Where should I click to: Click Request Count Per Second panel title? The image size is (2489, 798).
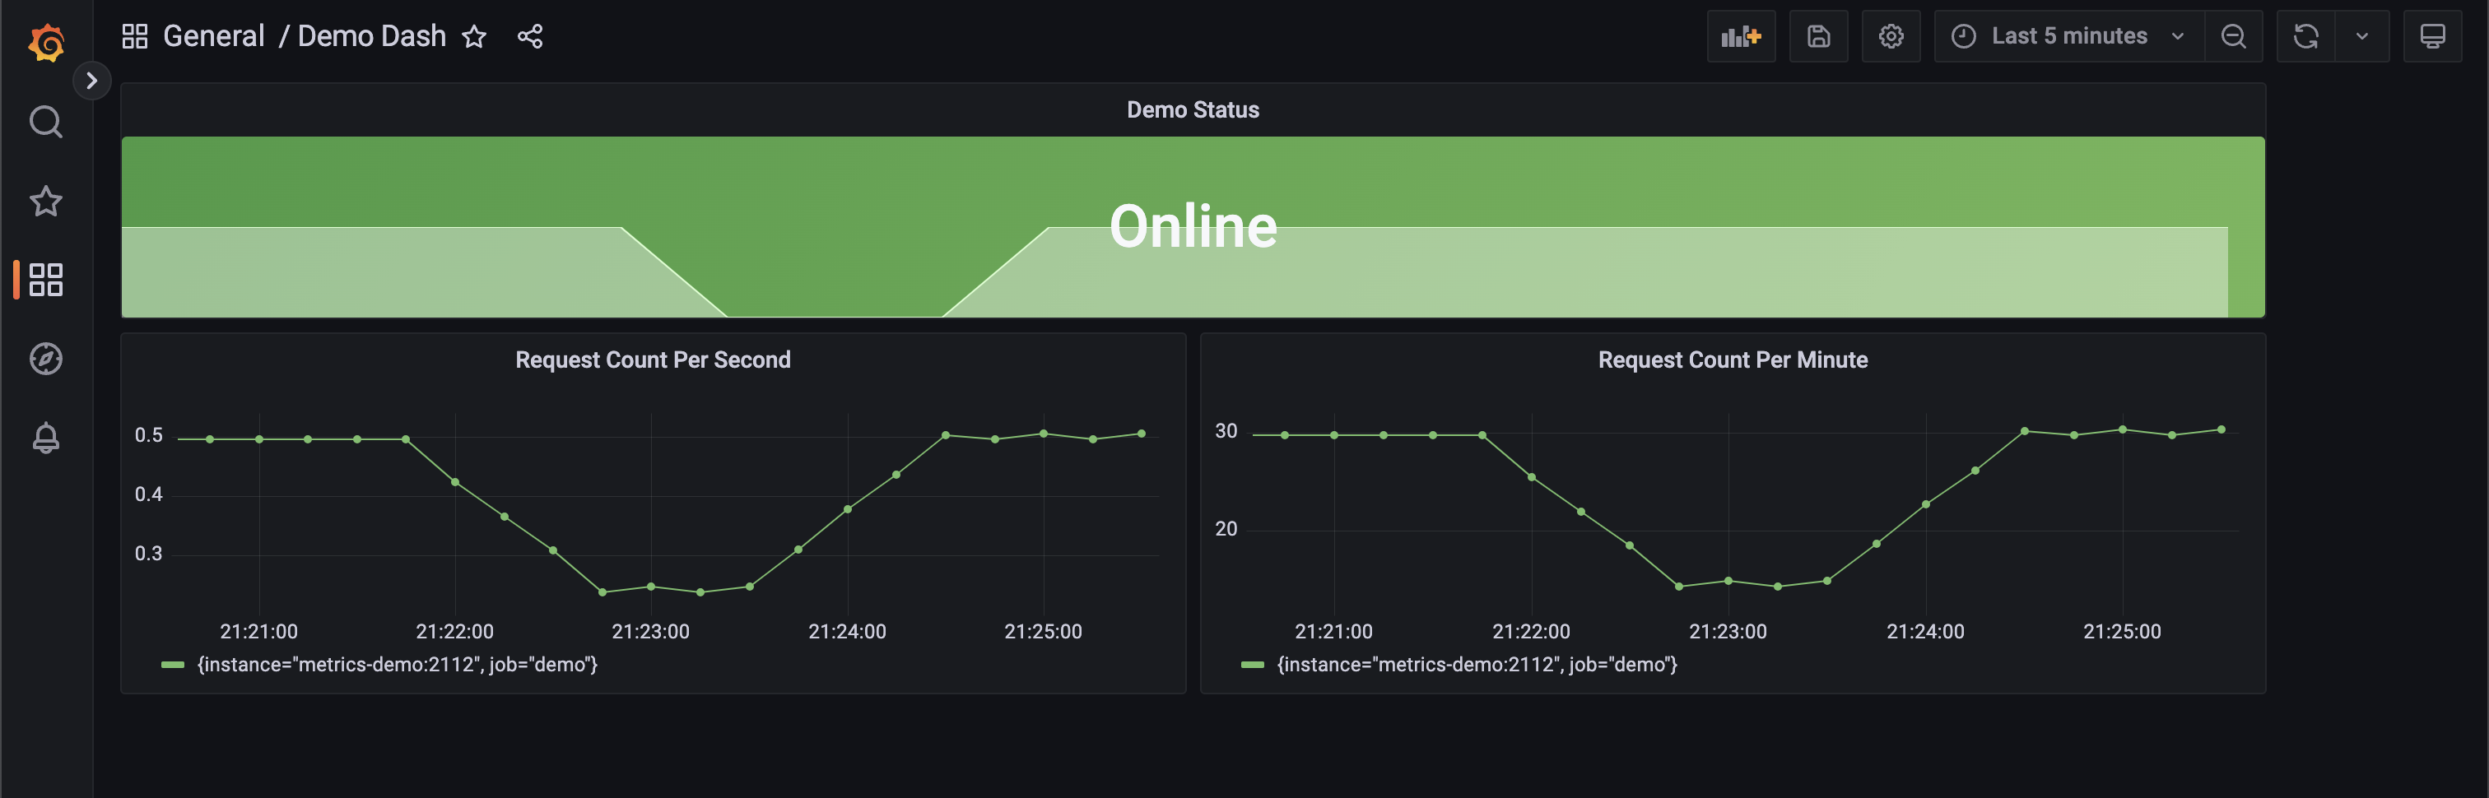pyautogui.click(x=652, y=360)
